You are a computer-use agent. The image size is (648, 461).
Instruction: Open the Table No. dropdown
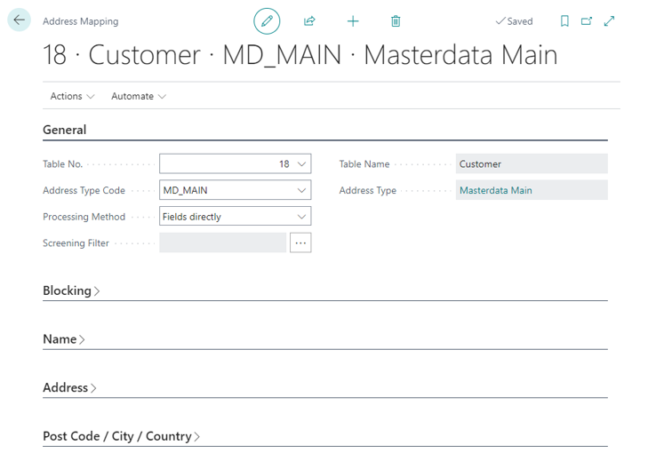click(x=302, y=164)
